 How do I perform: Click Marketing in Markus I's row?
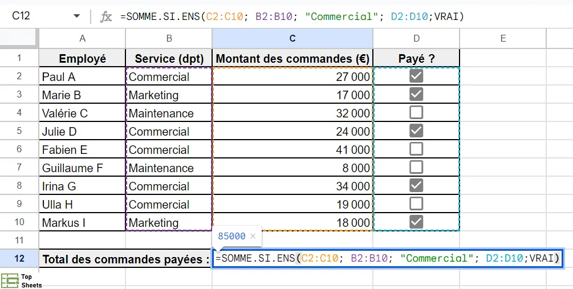coord(169,222)
